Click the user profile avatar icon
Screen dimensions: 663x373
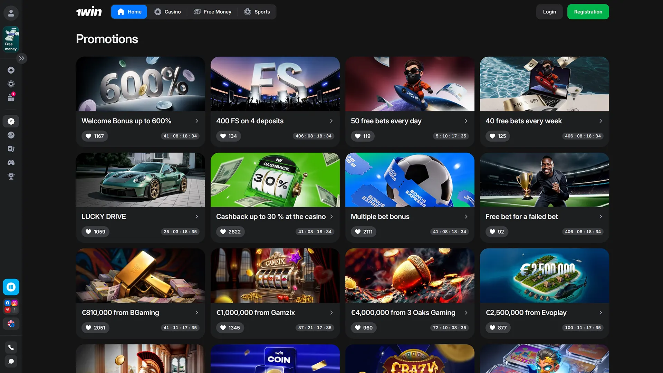click(11, 13)
